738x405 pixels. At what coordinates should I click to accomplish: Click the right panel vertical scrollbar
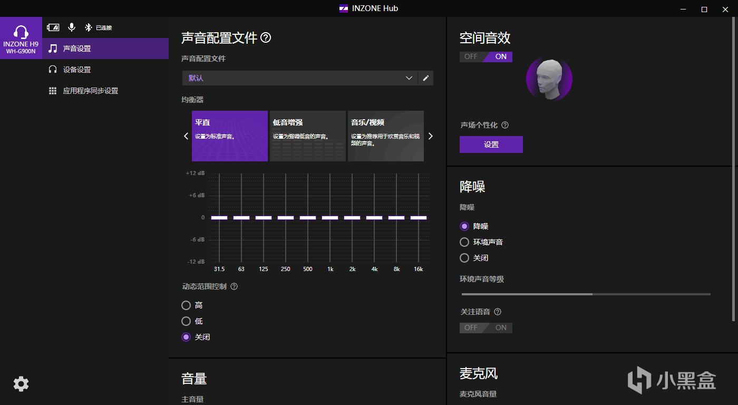coord(734,169)
